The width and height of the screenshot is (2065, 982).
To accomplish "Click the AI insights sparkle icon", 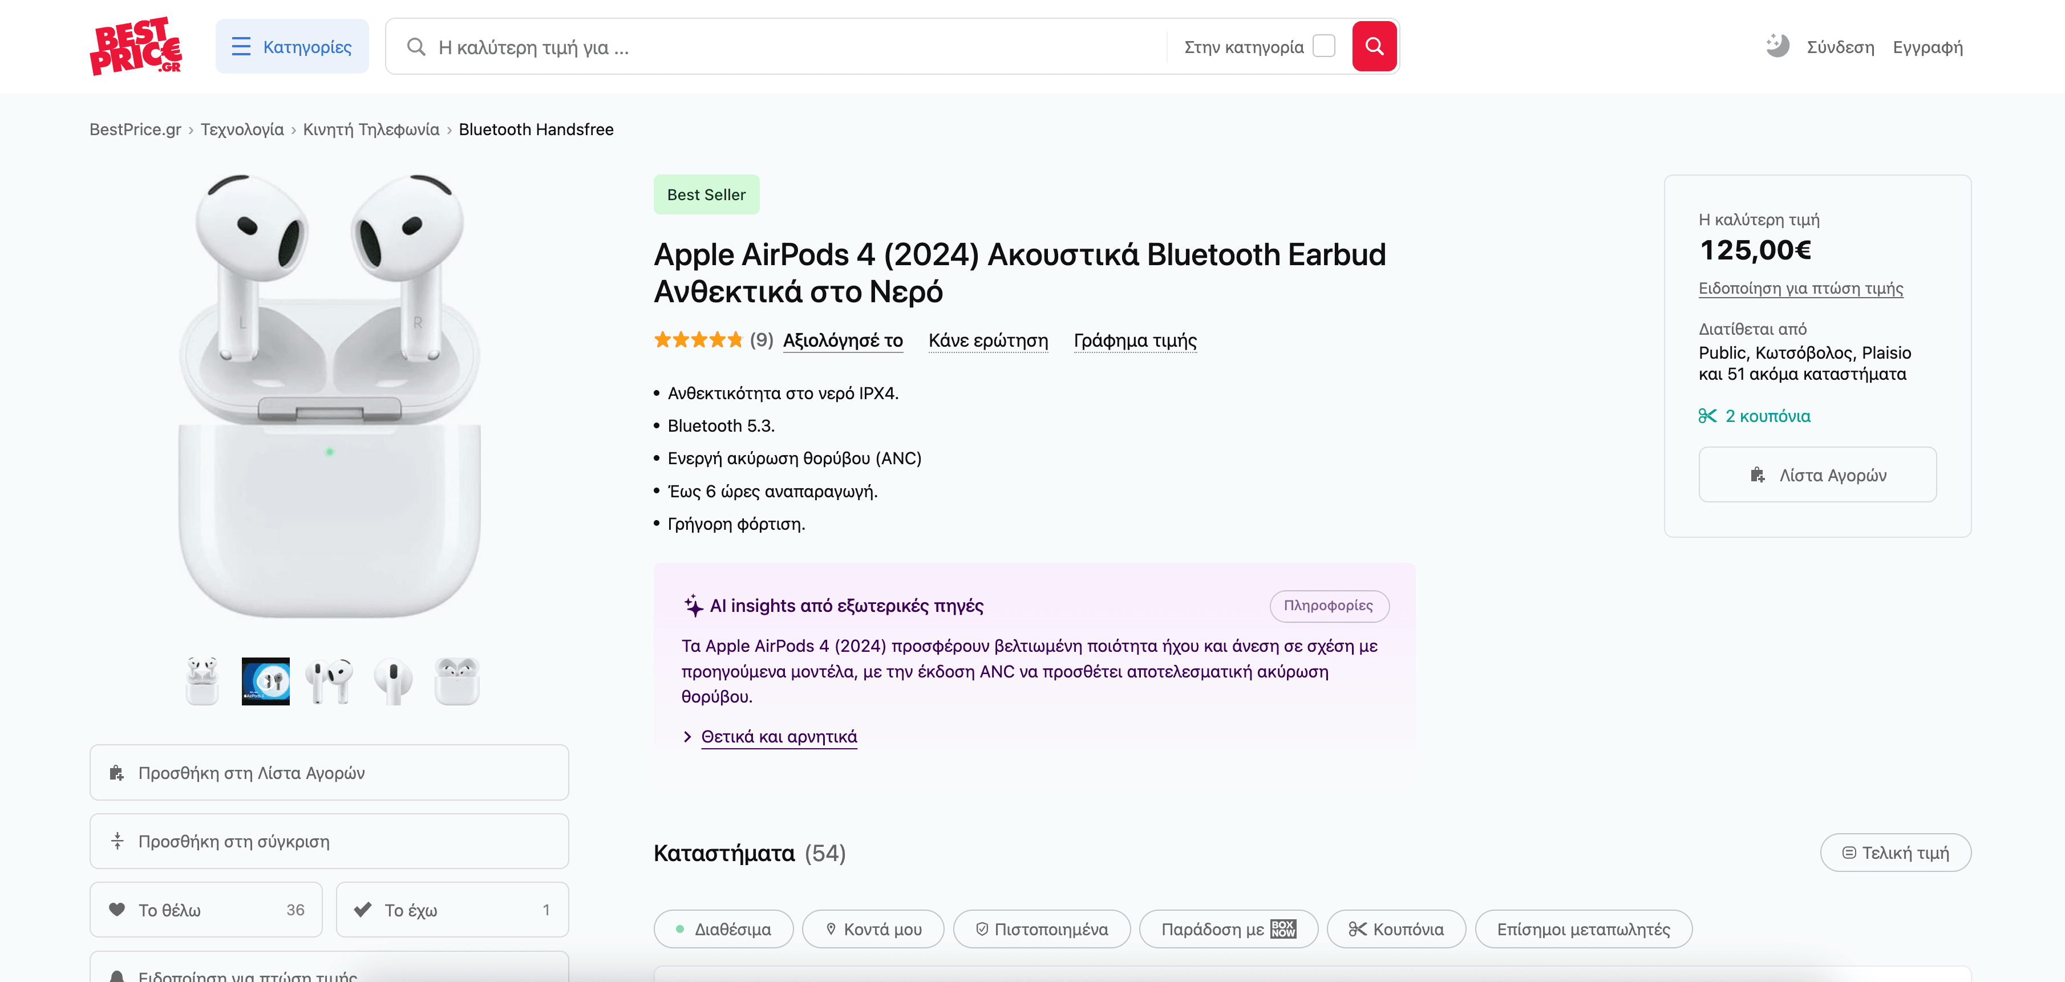I will click(694, 606).
